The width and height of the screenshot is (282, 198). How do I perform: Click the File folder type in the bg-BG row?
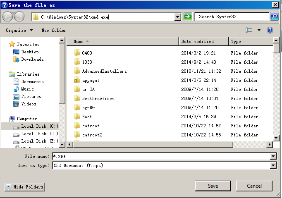tap(244, 107)
